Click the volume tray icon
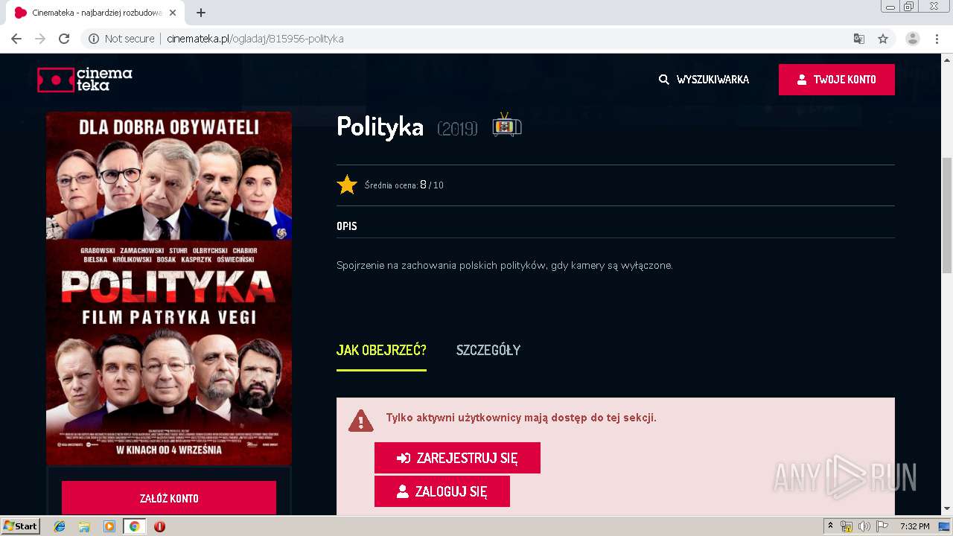This screenshot has height=536, width=953. tap(864, 526)
